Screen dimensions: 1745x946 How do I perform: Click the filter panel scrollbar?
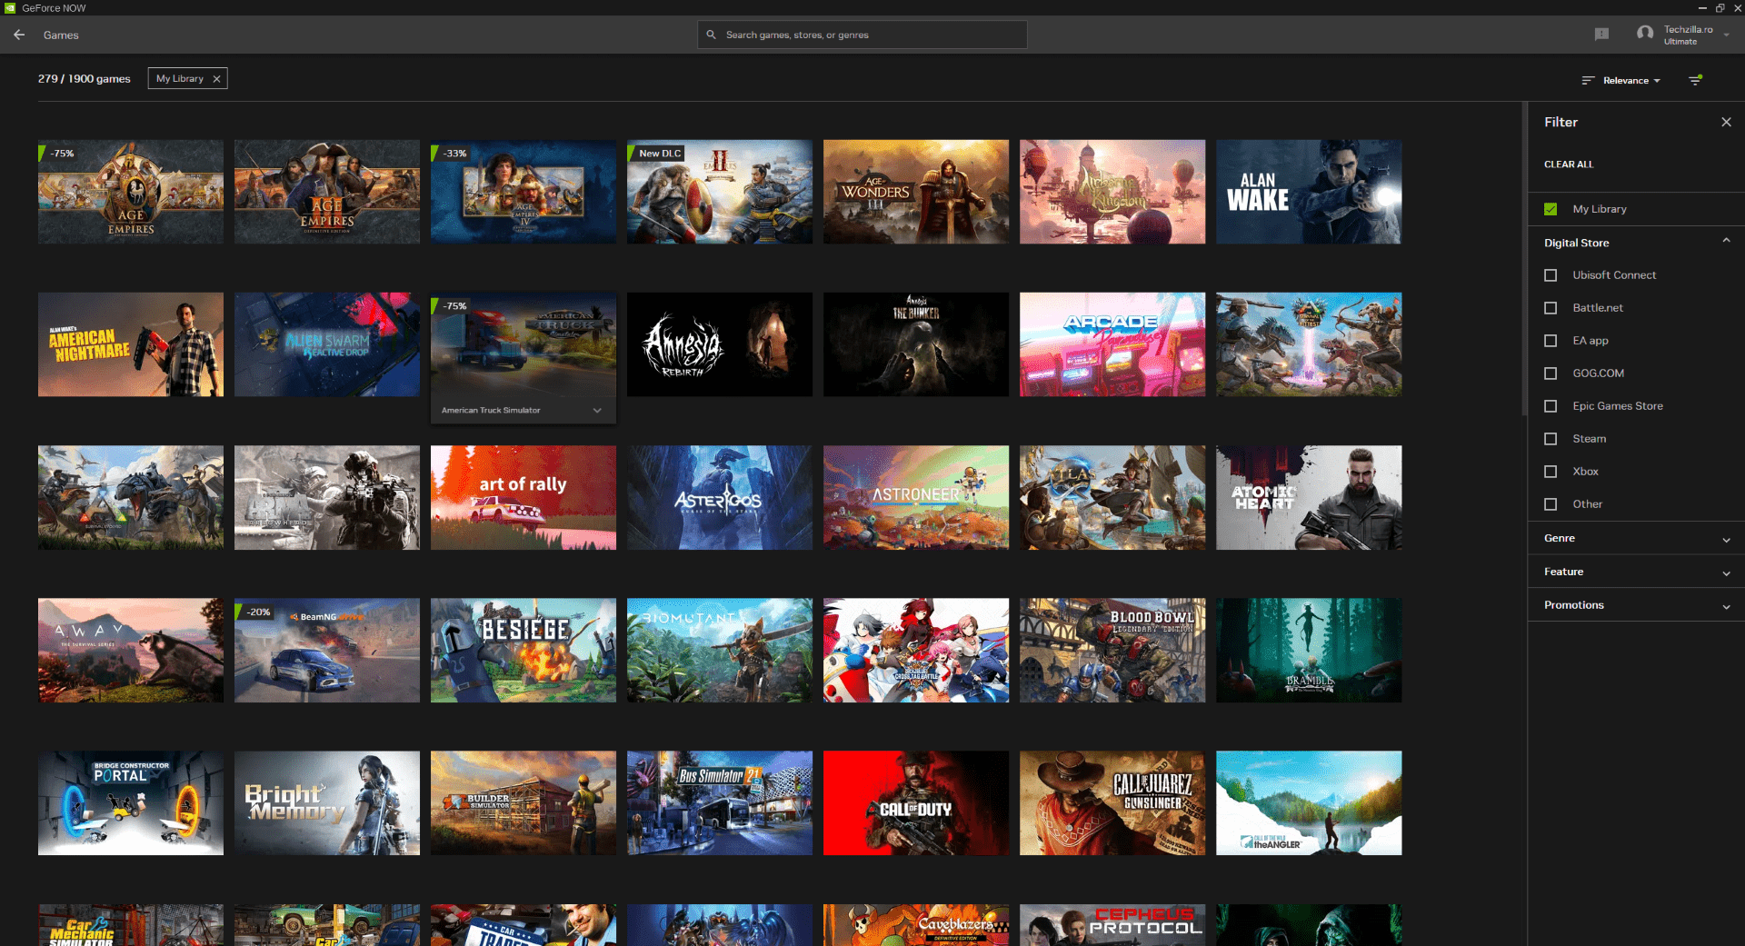pos(1523,259)
